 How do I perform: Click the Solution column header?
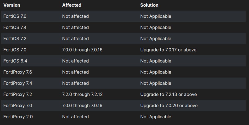(149, 5)
